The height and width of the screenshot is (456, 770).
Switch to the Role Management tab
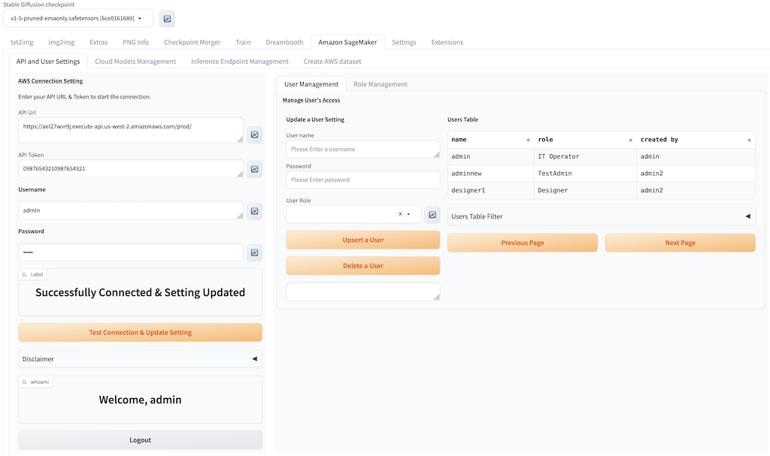point(380,84)
